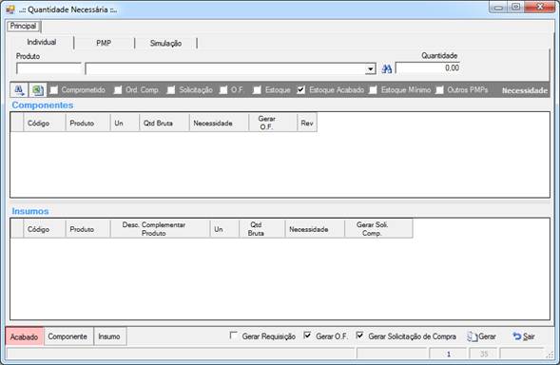Click Insumos Gerar Soli. Comp. header
The image size is (560, 365).
pyautogui.click(x=378, y=229)
